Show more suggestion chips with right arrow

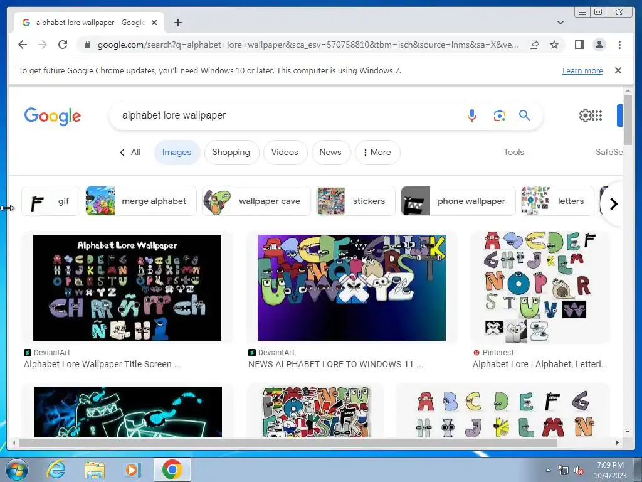613,204
